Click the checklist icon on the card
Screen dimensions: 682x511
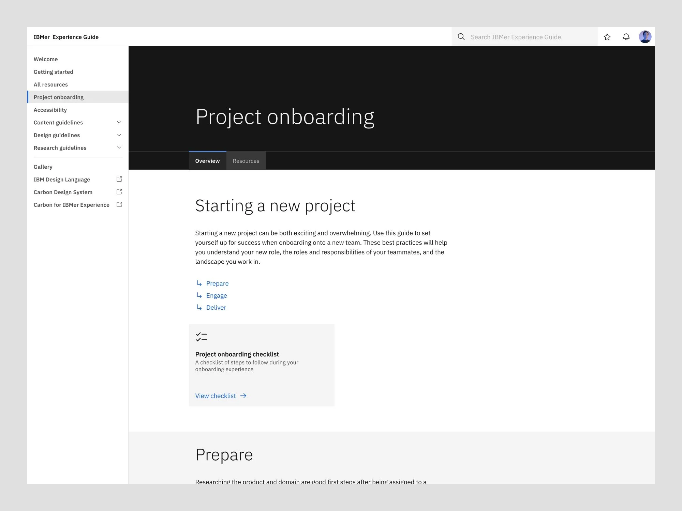click(202, 337)
